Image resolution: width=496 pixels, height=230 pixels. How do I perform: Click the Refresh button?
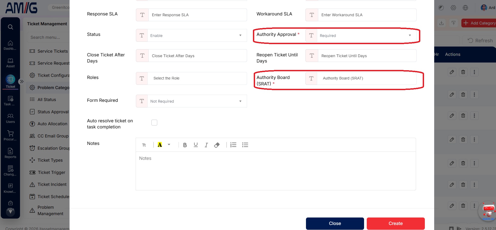[x=480, y=40]
